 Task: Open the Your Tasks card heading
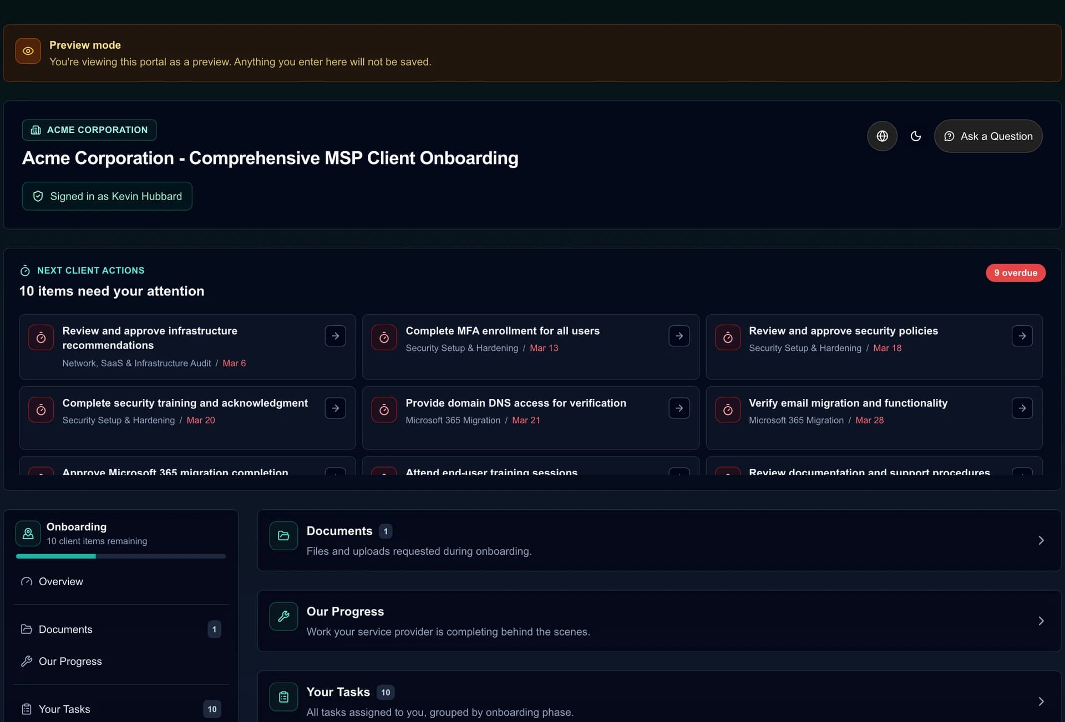point(338,692)
